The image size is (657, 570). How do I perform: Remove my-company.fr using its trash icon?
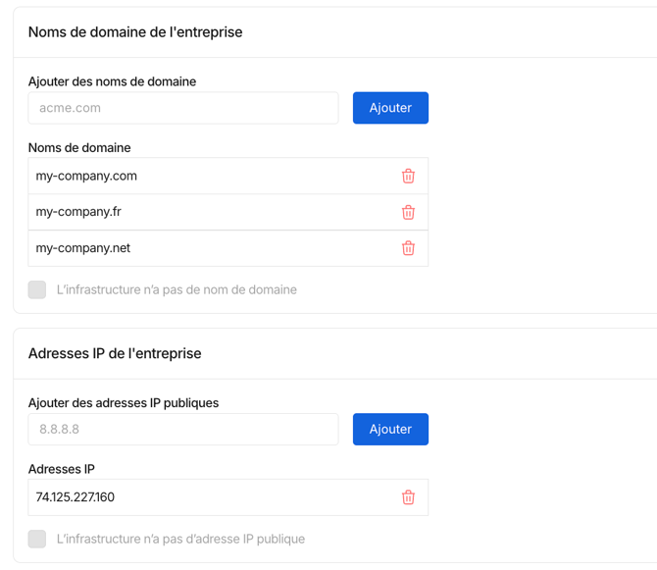pos(408,212)
